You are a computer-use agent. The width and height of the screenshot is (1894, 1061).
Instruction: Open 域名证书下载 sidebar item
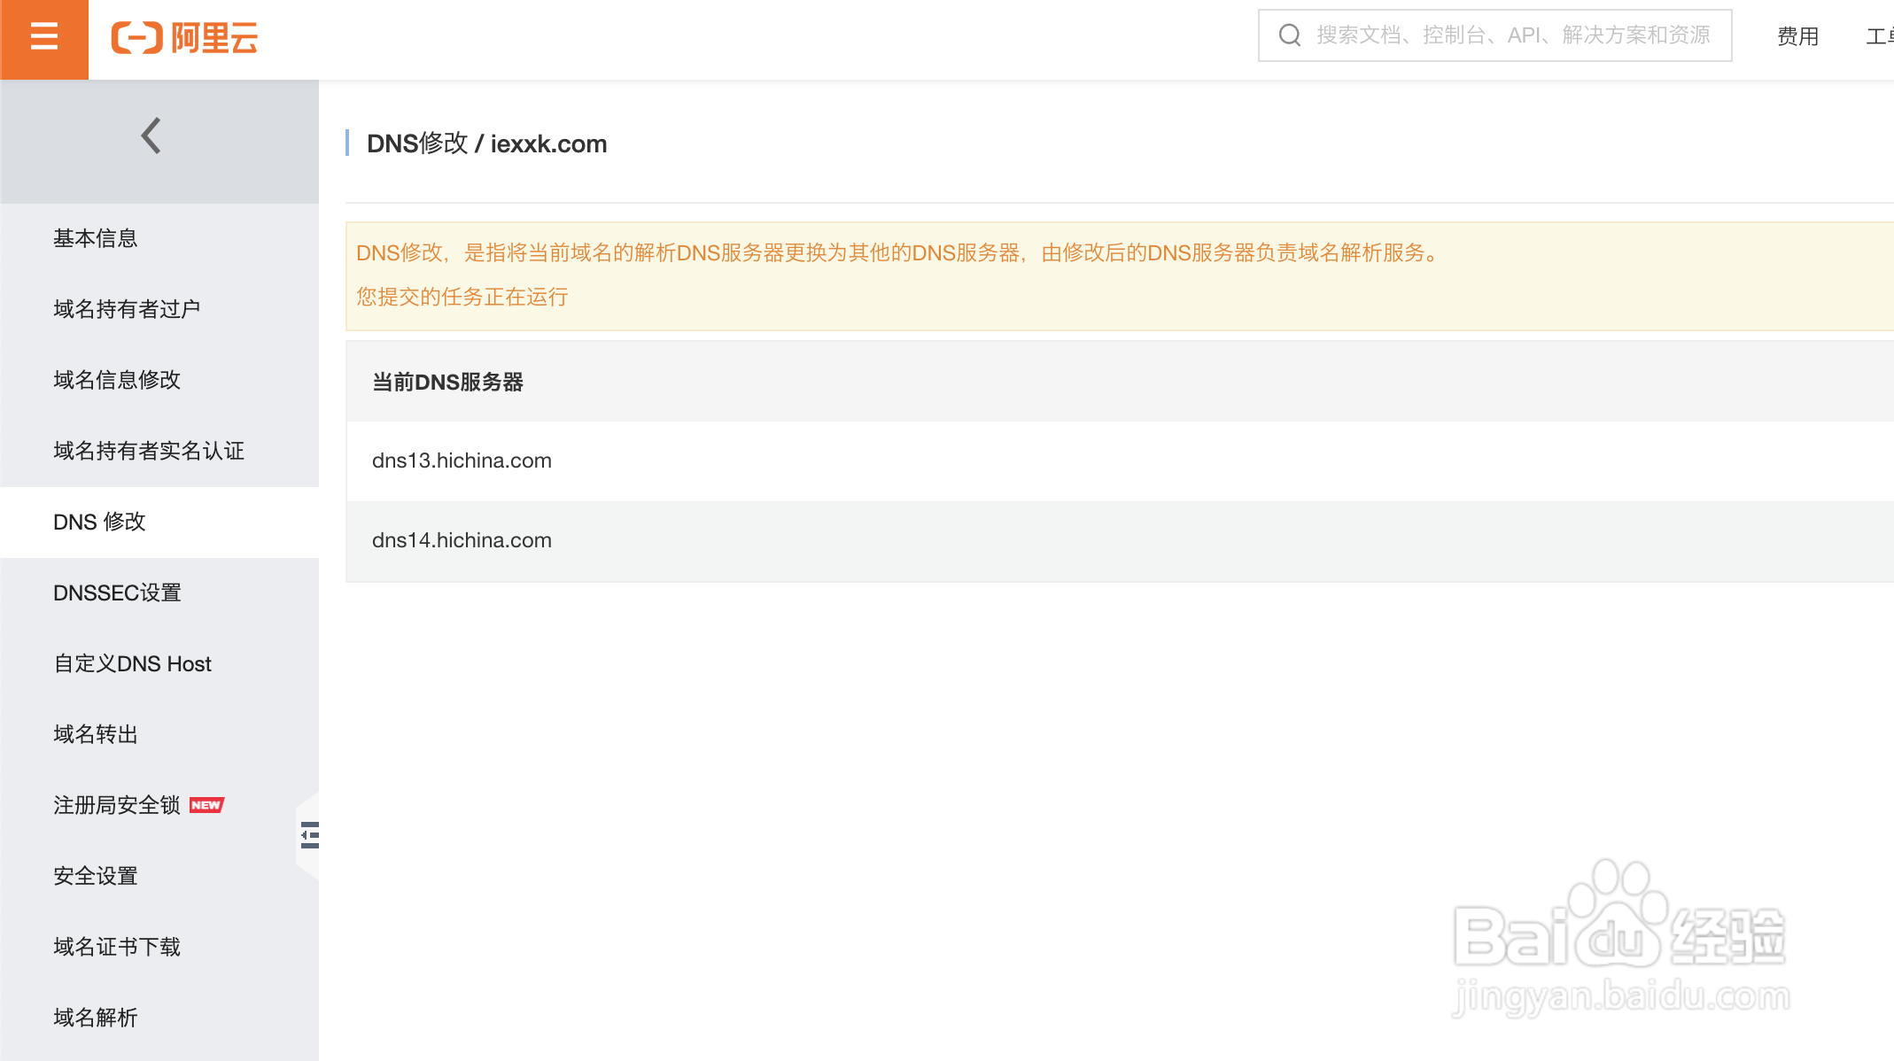coord(117,947)
